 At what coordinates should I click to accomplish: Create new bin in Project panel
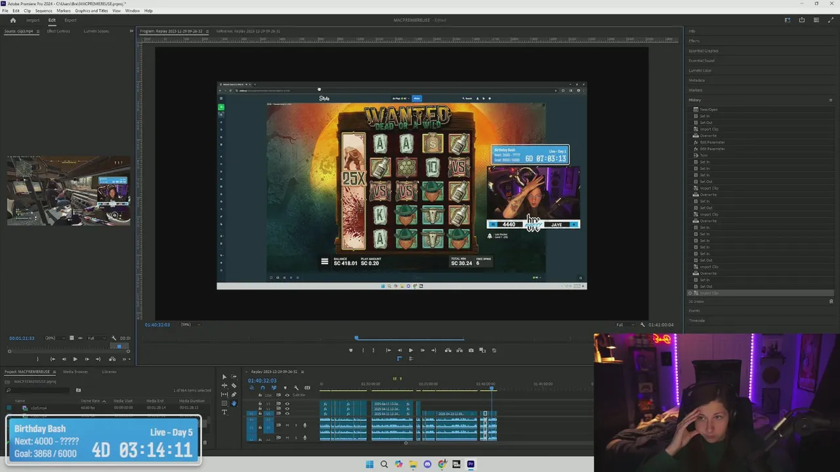(78, 390)
